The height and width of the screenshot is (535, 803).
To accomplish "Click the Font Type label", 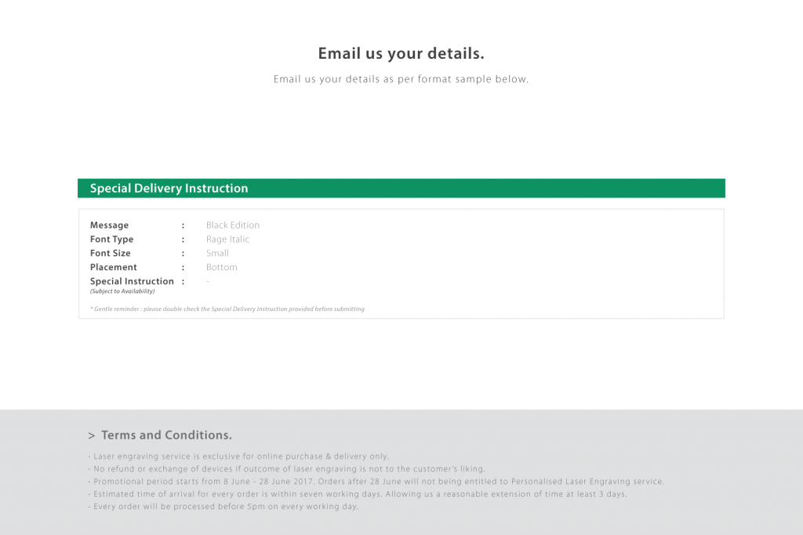I will coord(111,240).
